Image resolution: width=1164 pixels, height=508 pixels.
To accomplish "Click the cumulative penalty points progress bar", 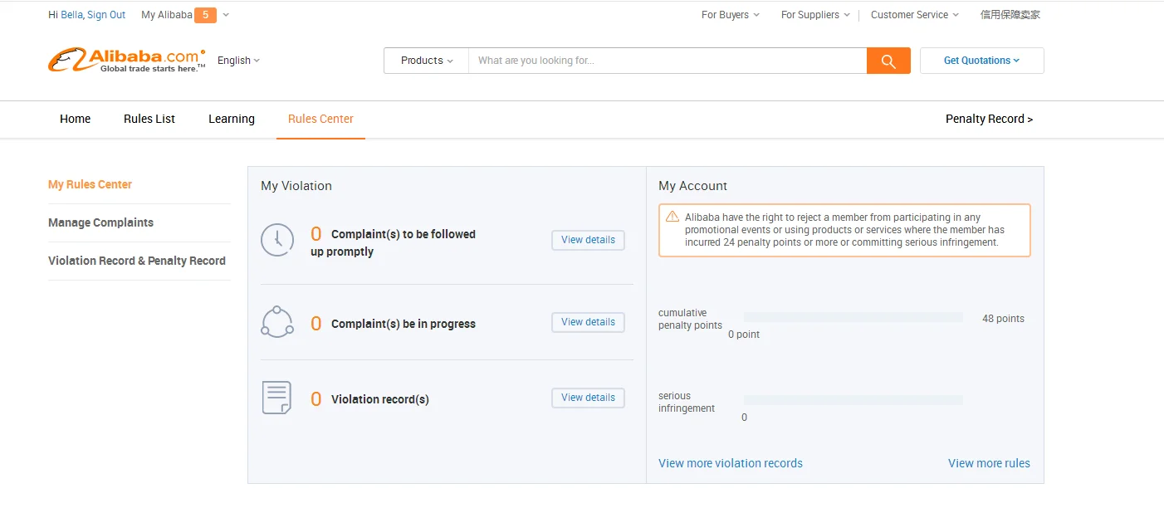I will 853,317.
